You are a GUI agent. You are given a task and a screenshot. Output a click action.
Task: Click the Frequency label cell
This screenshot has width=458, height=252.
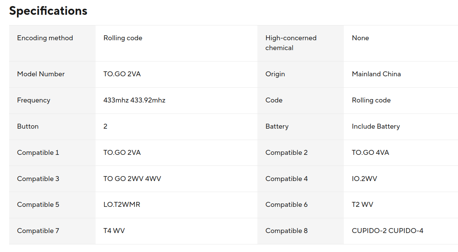click(34, 100)
